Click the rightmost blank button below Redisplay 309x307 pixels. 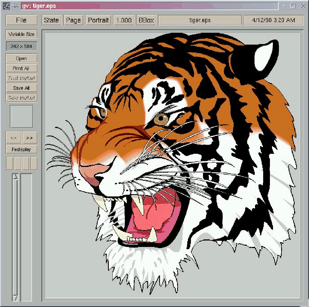(34, 163)
